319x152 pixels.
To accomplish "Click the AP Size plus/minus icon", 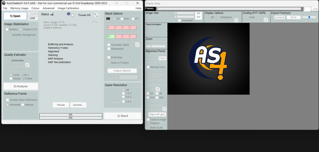I will (158, 89).
